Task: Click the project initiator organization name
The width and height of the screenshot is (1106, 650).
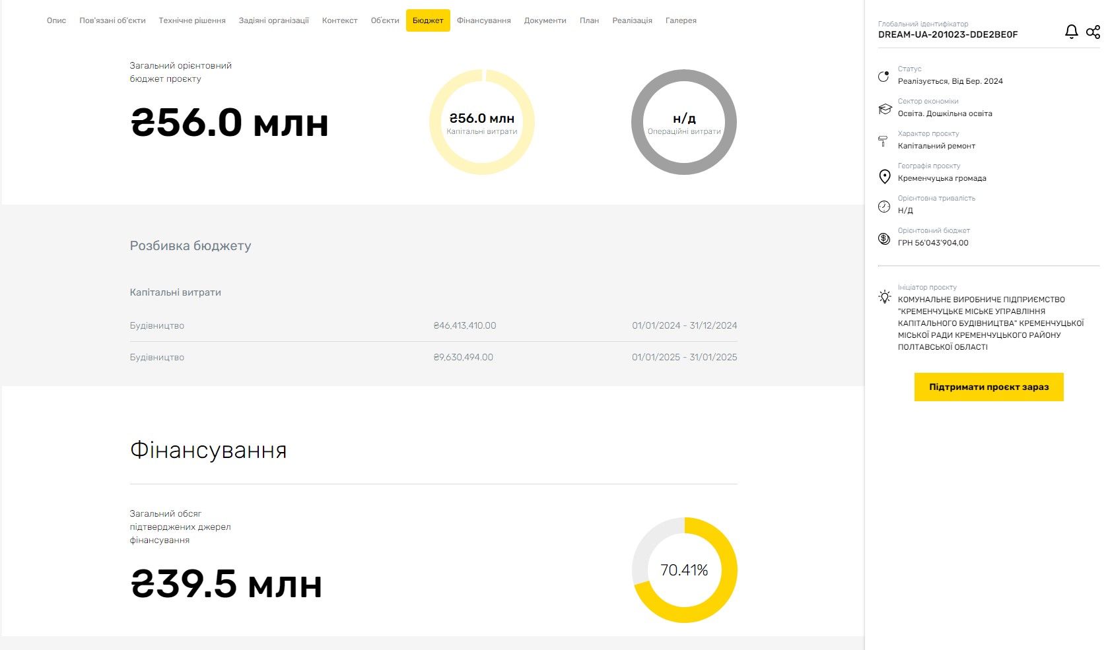Action: (x=990, y=323)
